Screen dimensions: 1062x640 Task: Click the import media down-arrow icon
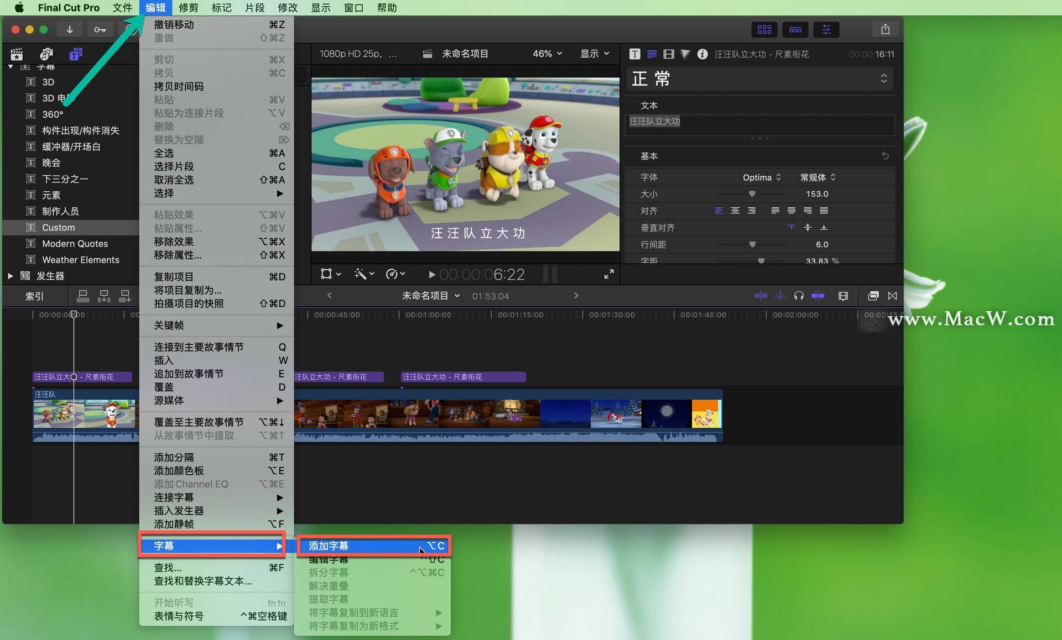pos(70,29)
